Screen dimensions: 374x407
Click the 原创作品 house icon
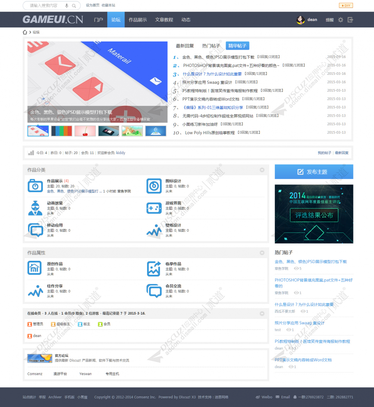35,268
